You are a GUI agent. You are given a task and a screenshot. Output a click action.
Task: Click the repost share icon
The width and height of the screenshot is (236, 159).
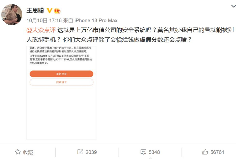[x=80, y=152]
